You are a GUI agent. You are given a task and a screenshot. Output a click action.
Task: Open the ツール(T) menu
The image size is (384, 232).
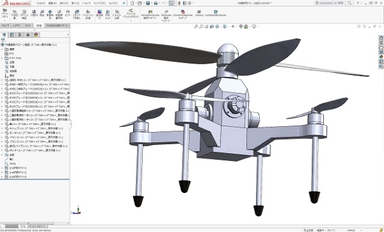86,3
